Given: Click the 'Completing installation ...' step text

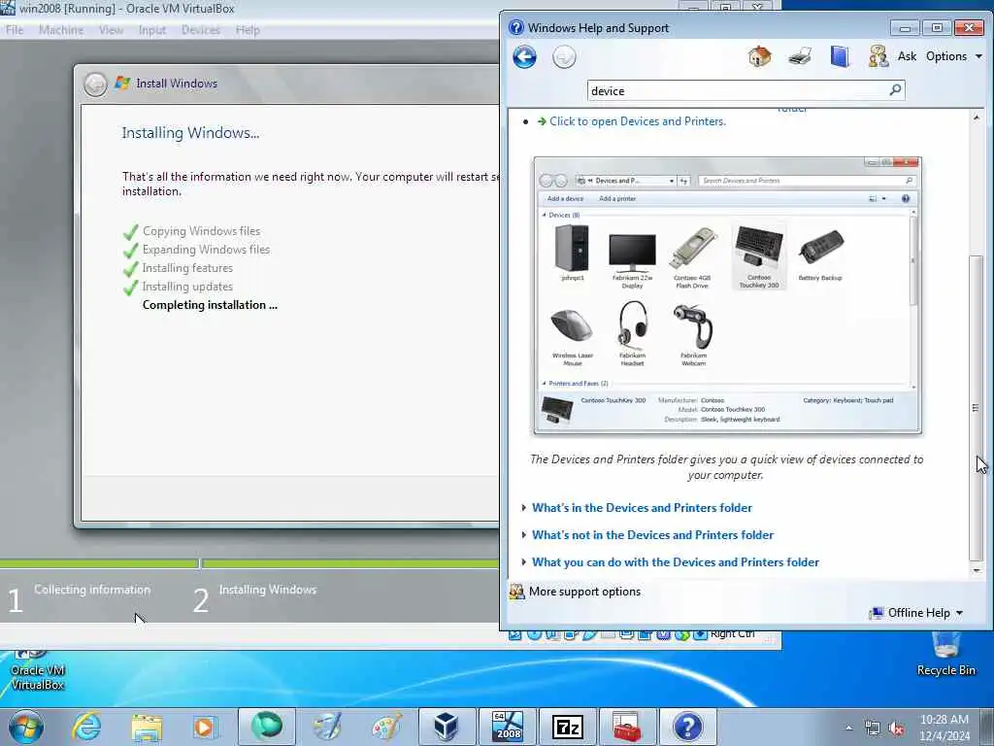Looking at the screenshot, I should point(210,304).
